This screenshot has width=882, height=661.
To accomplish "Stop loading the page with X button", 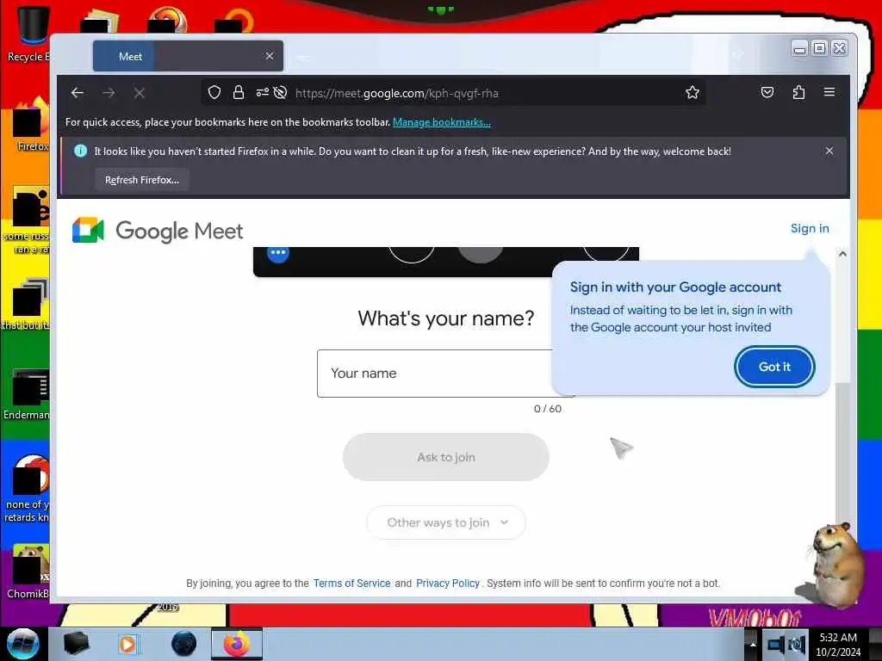I will point(140,93).
